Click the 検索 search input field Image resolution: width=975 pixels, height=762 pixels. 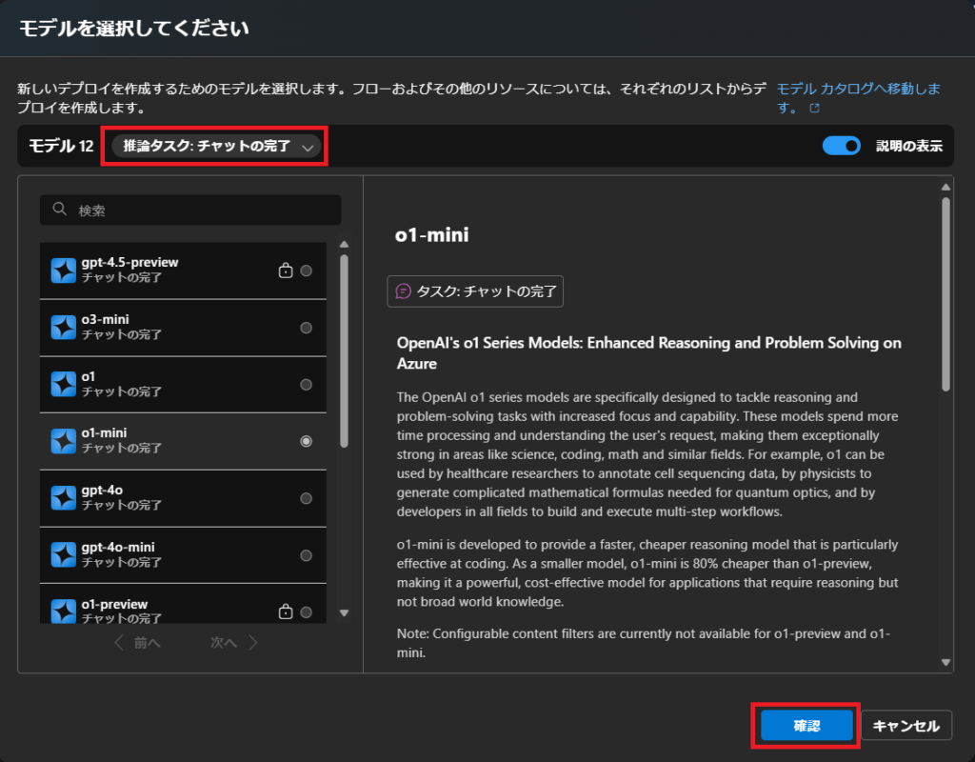click(x=190, y=210)
